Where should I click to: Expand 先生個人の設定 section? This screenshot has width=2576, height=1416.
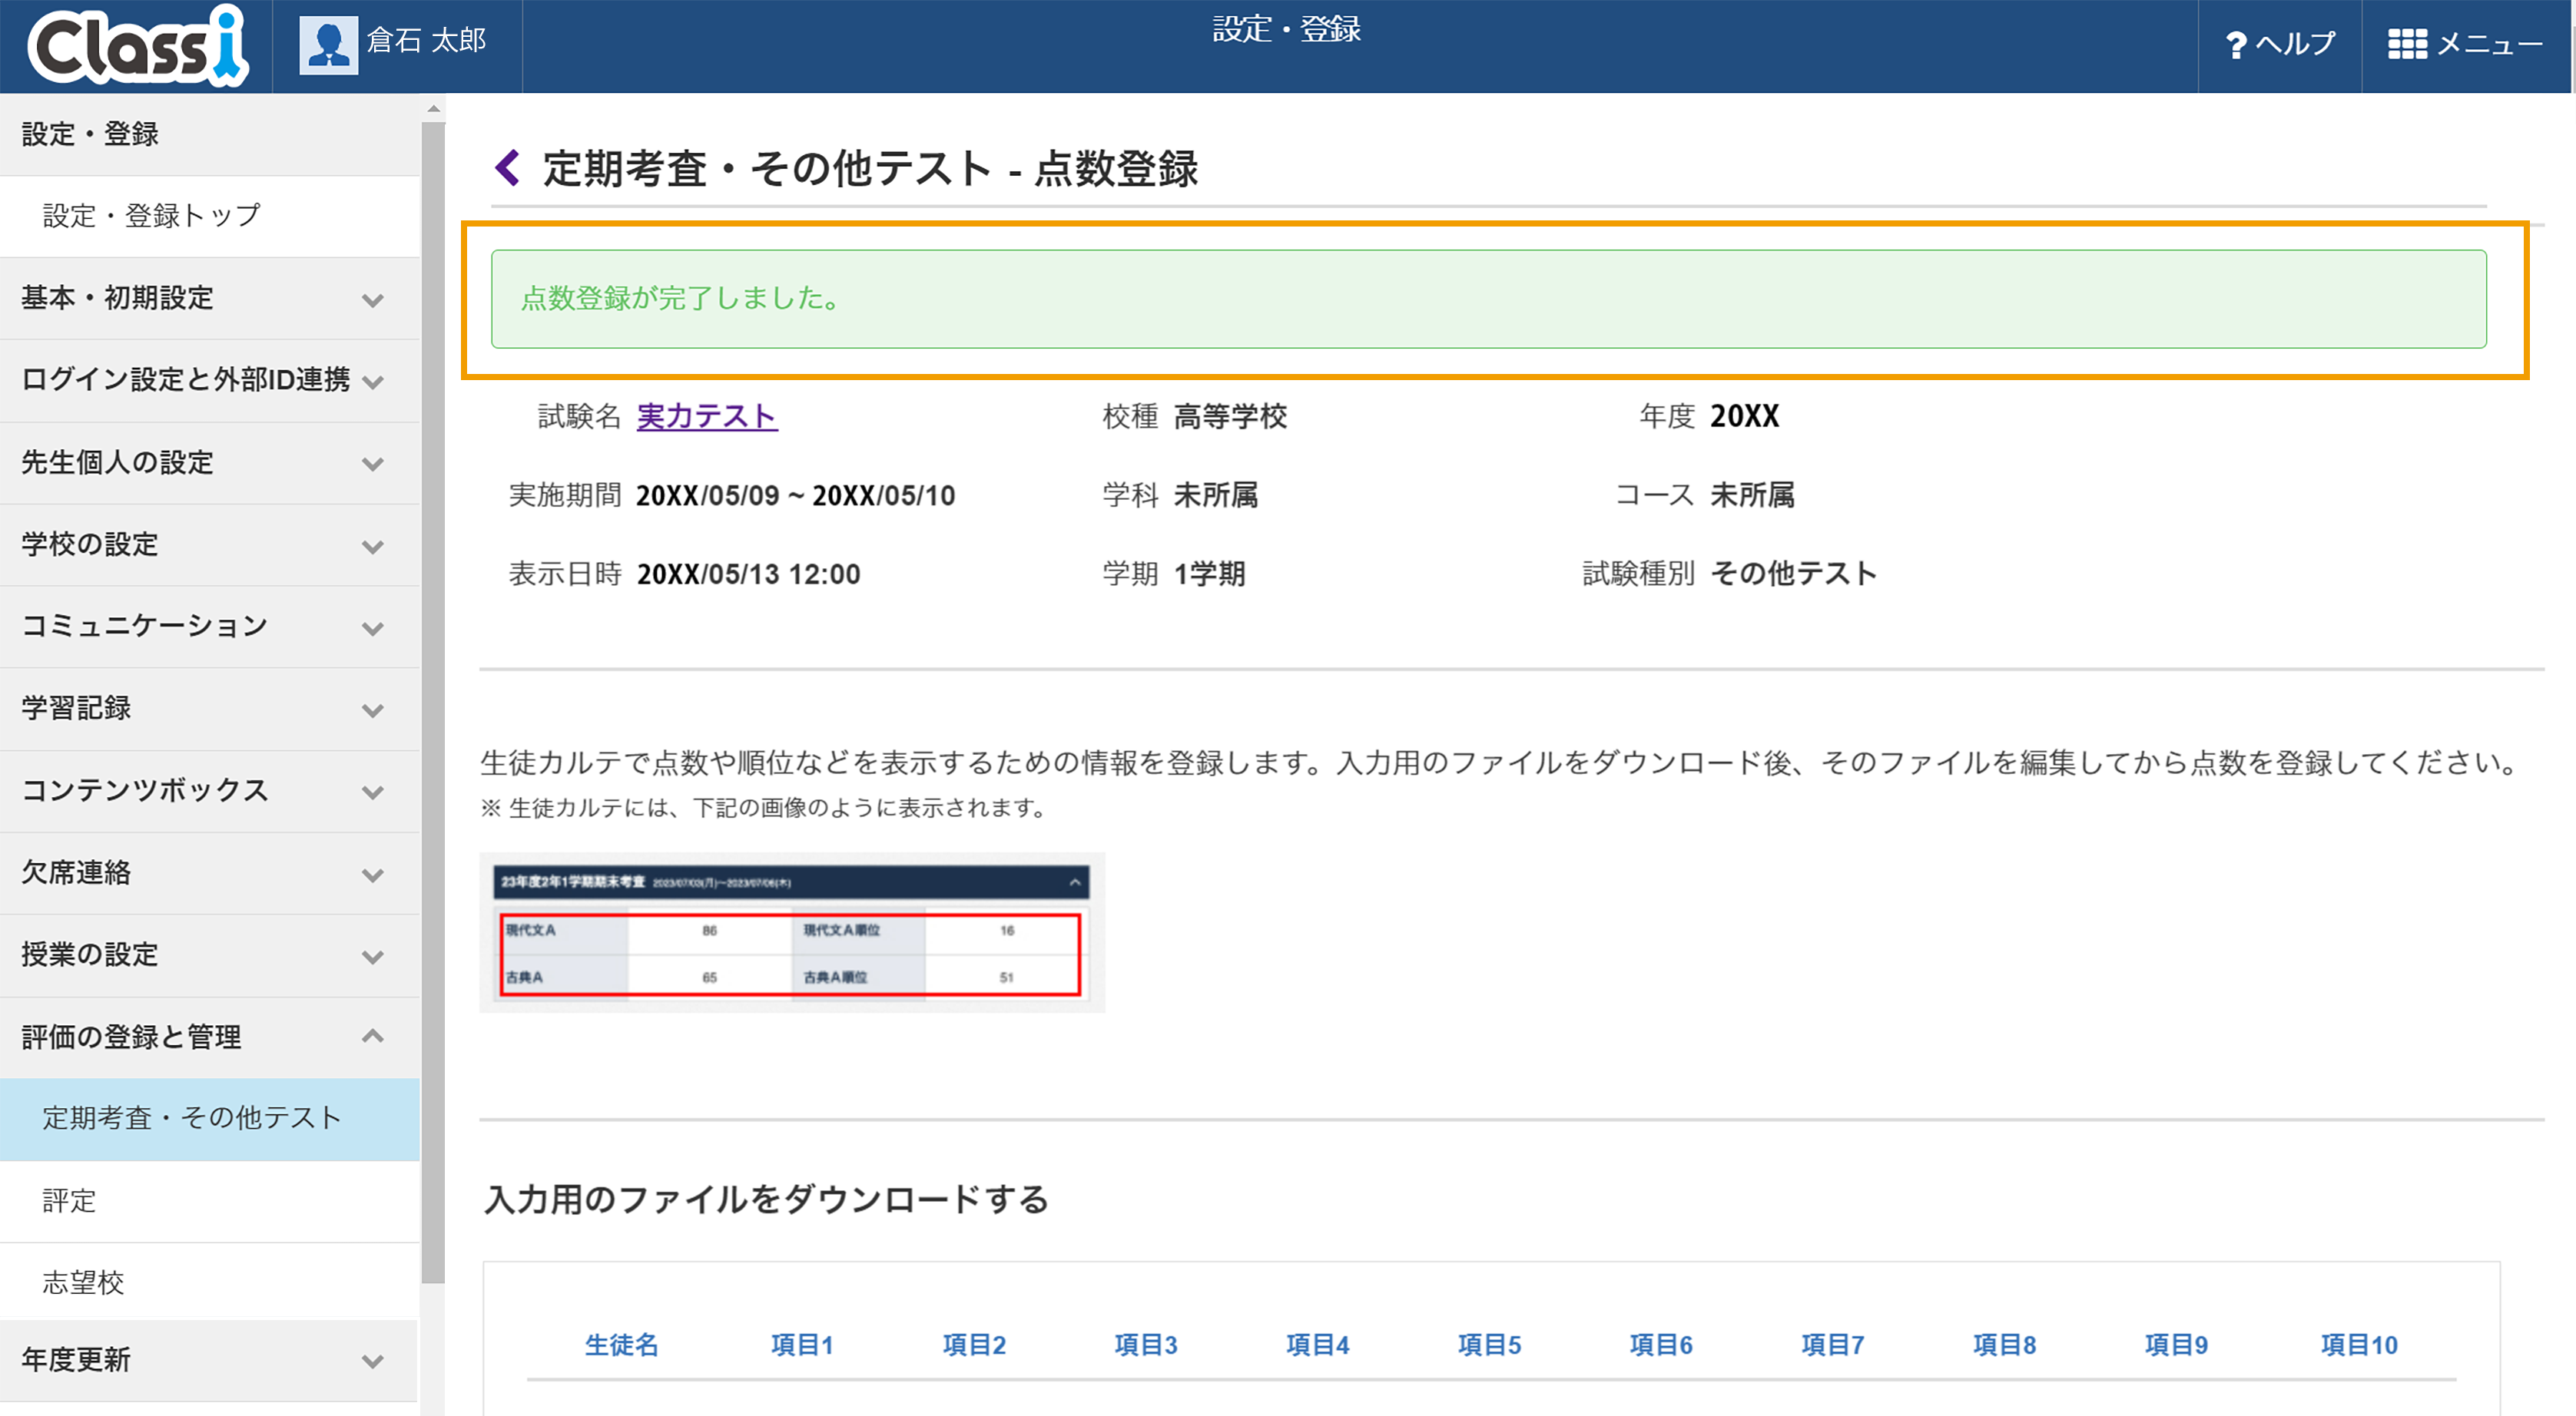coord(209,462)
